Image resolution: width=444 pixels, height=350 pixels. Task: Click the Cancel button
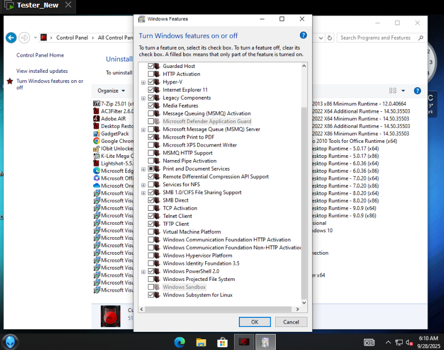[291, 322]
